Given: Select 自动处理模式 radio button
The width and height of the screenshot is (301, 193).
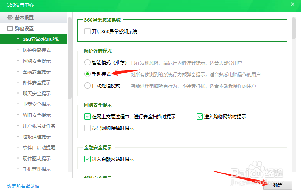Looking at the screenshot, I should [x=87, y=85].
